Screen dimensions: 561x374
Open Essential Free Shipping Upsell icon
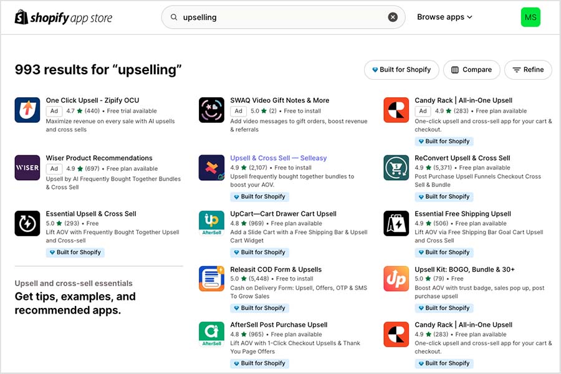pyautogui.click(x=396, y=223)
